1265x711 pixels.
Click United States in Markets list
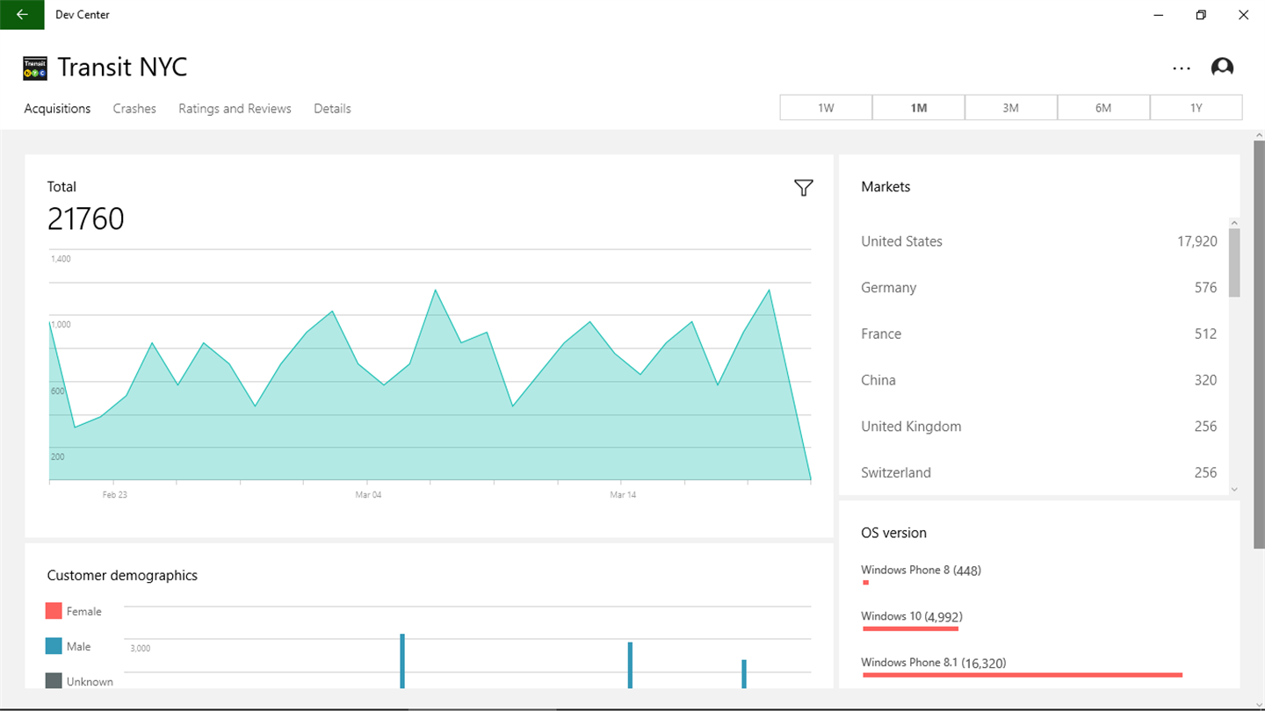pyautogui.click(x=901, y=241)
